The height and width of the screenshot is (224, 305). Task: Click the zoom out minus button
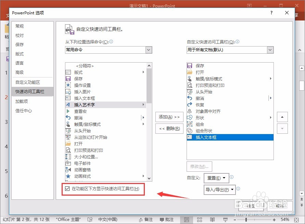[x=235, y=220]
